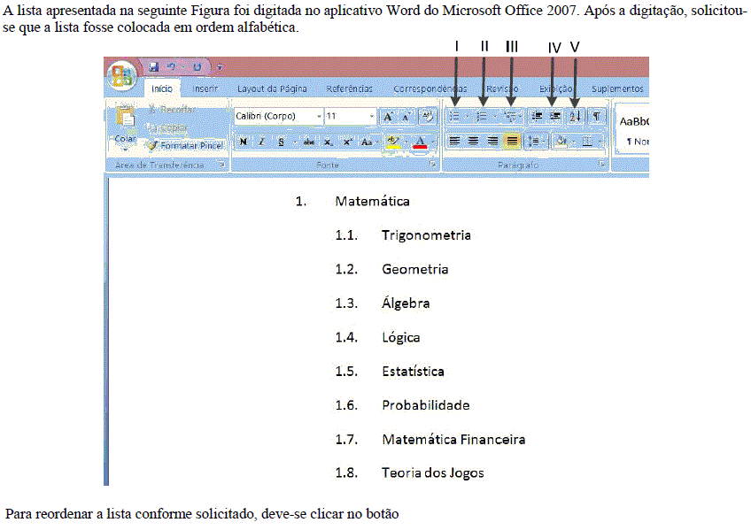Toggle numbered list formatting
The height and width of the screenshot is (530, 751).
point(483,116)
